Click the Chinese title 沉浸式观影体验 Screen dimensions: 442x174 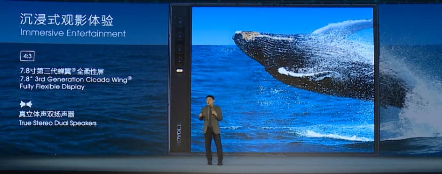pos(66,20)
